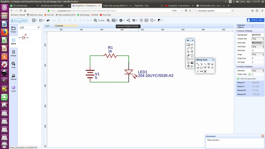
Task: Change the Grid Style dropdown
Action: click(x=258, y=47)
